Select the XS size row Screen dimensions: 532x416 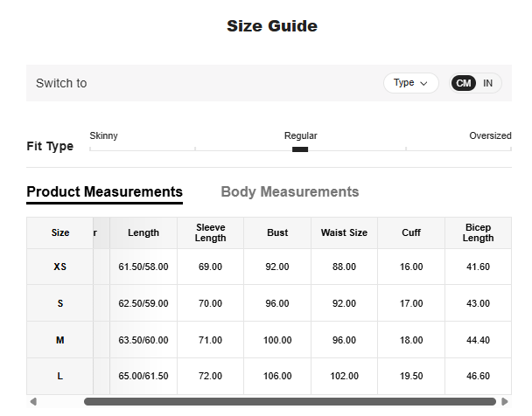pos(59,267)
